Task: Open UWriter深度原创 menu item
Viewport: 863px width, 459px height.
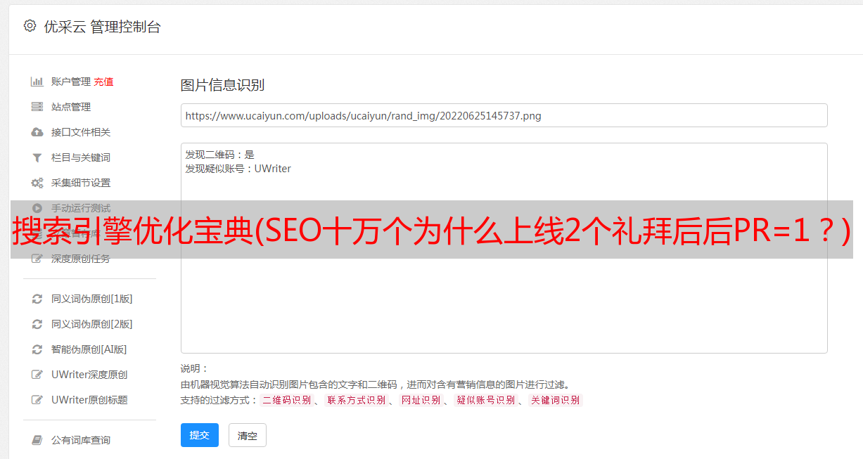Action: pos(89,375)
